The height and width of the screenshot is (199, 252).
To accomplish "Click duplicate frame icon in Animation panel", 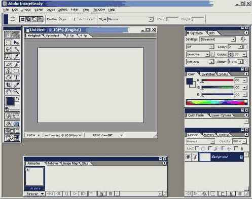I will tap(102, 194).
